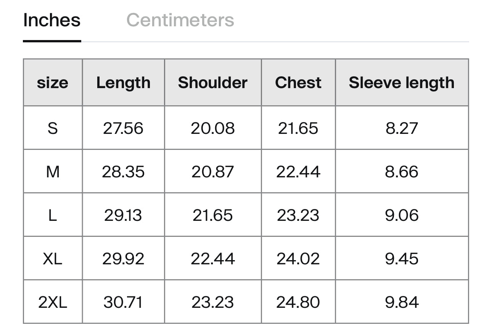Click the 24.02 chest cell for XL

tap(298, 259)
